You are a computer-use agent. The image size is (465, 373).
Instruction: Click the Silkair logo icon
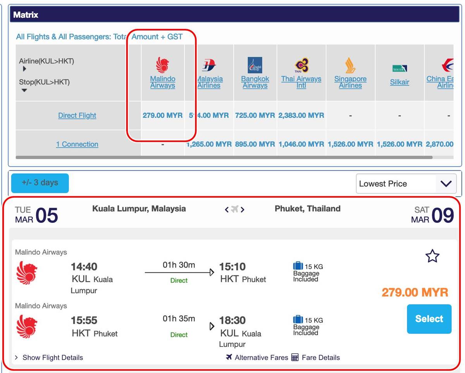click(400, 69)
